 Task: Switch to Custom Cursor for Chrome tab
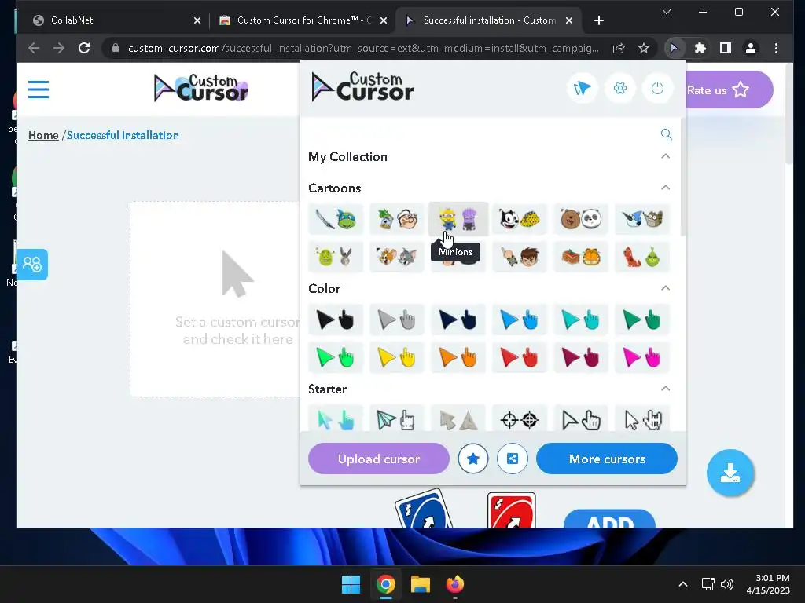[x=303, y=20]
